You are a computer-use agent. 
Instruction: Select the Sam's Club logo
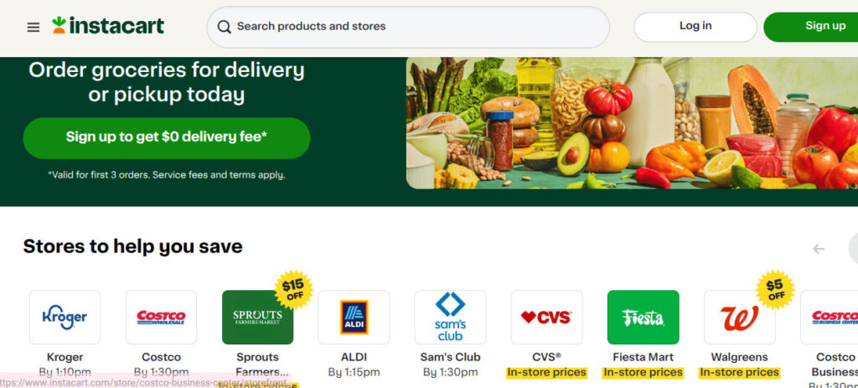tap(450, 318)
